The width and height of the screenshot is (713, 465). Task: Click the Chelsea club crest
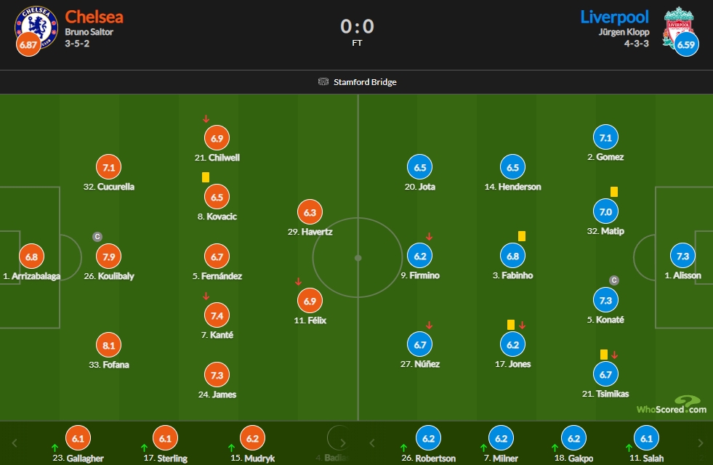tap(36, 27)
